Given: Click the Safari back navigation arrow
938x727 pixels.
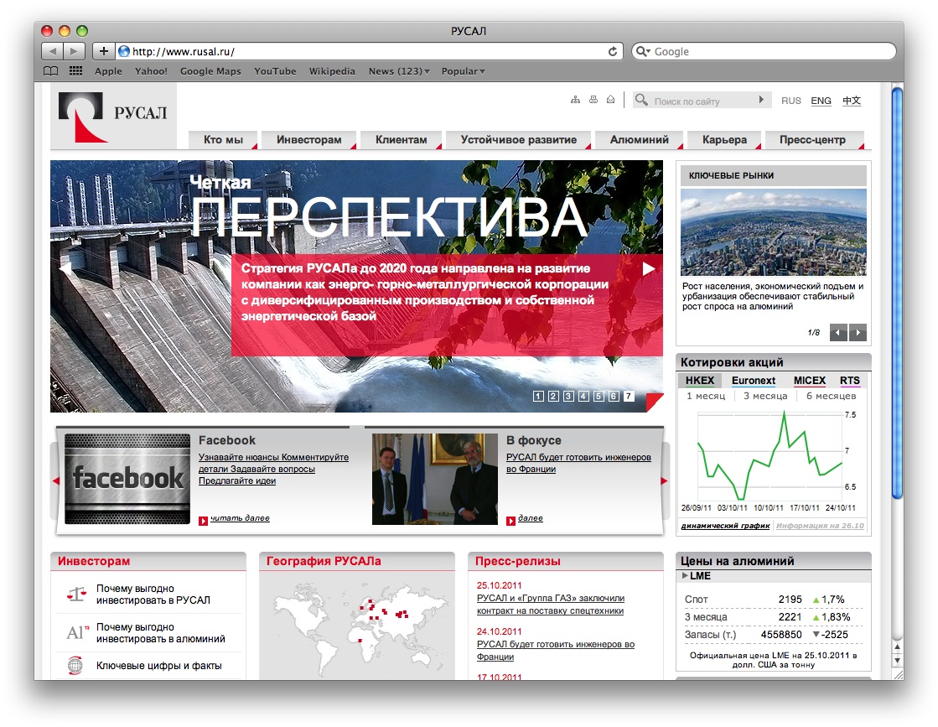Looking at the screenshot, I should pyautogui.click(x=53, y=51).
